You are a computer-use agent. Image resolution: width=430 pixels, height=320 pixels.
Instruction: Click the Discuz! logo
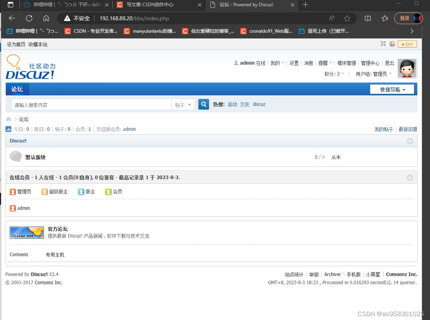[x=31, y=67]
